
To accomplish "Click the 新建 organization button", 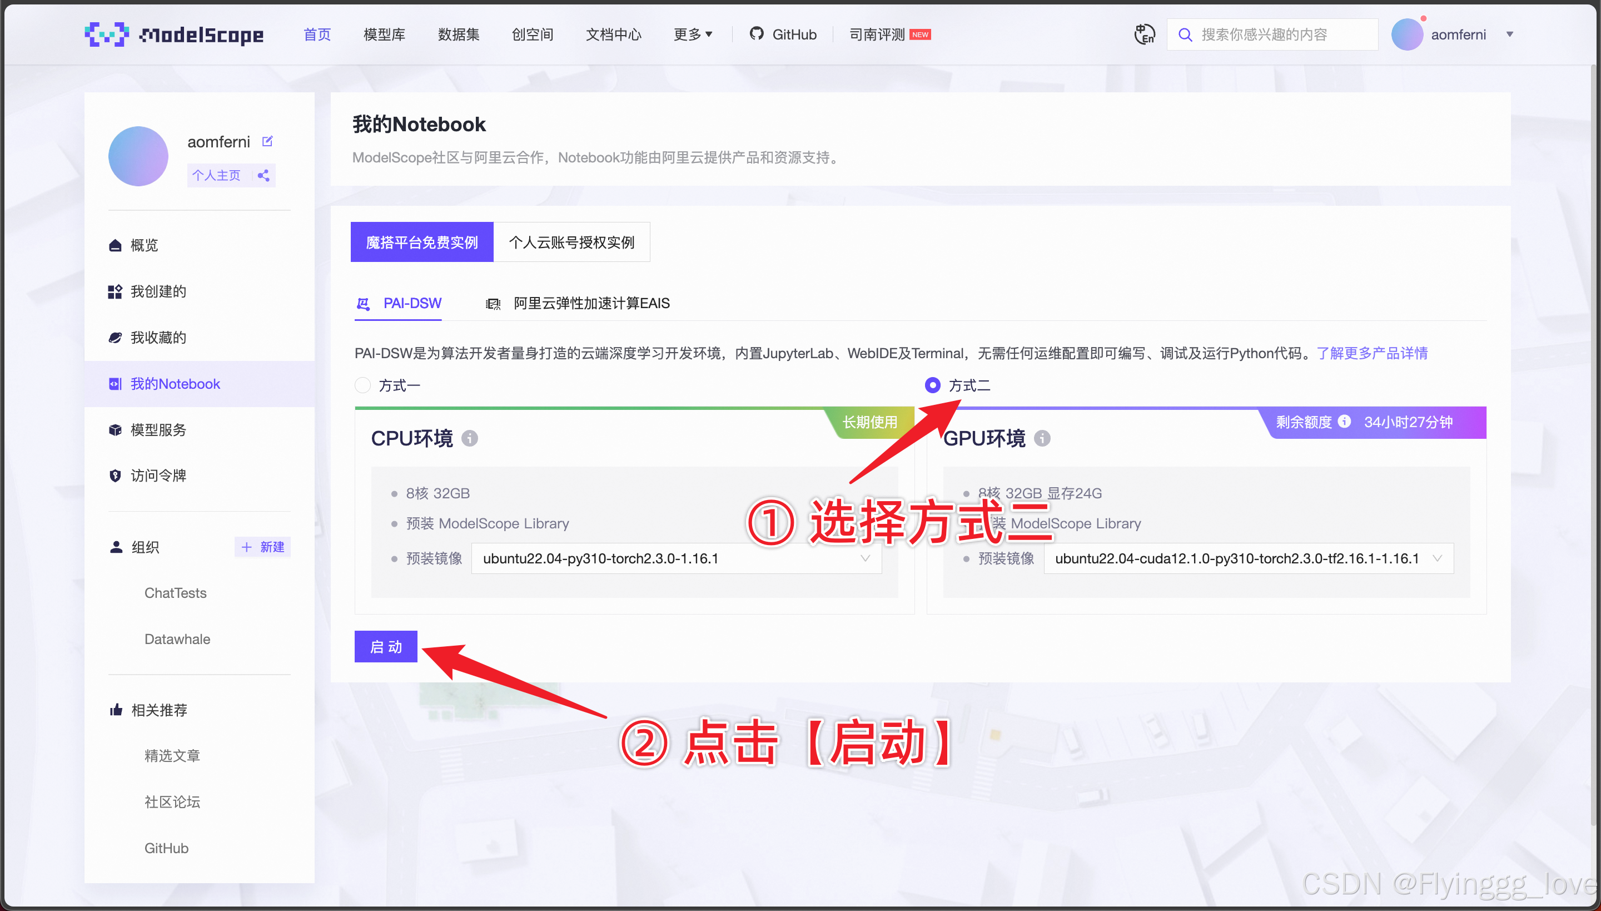I will point(262,547).
